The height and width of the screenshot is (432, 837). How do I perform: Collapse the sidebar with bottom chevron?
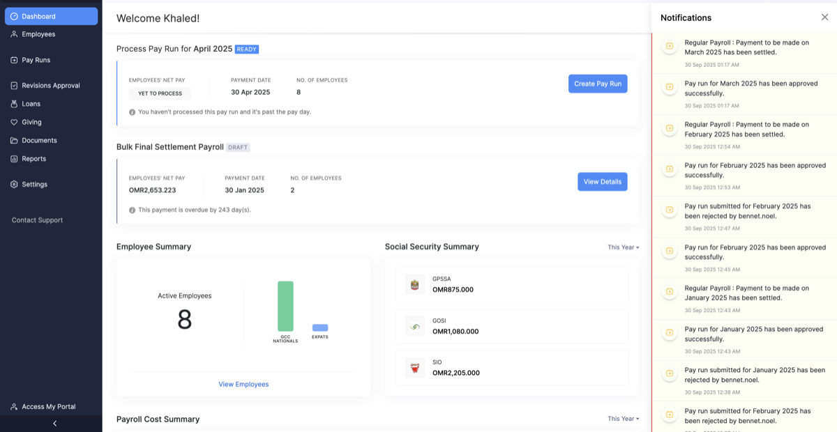click(x=54, y=423)
